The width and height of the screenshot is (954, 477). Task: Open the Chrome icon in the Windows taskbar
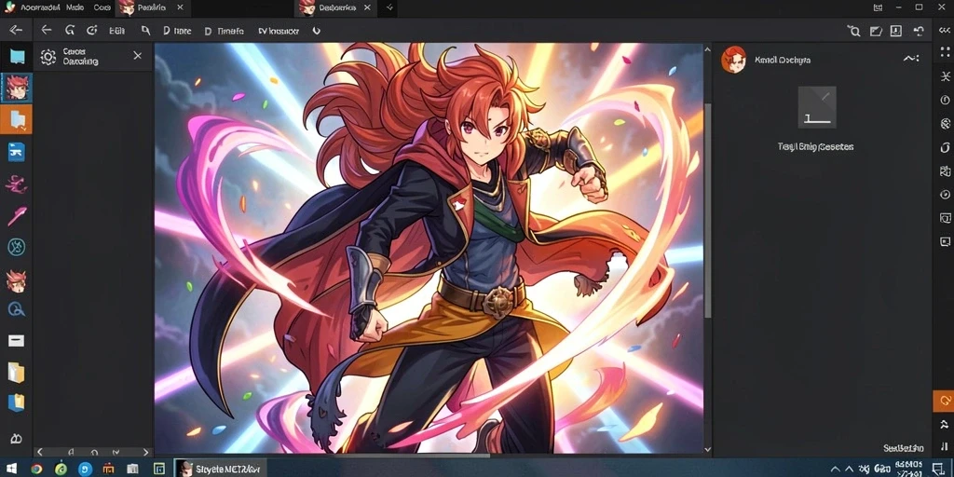tap(36, 469)
